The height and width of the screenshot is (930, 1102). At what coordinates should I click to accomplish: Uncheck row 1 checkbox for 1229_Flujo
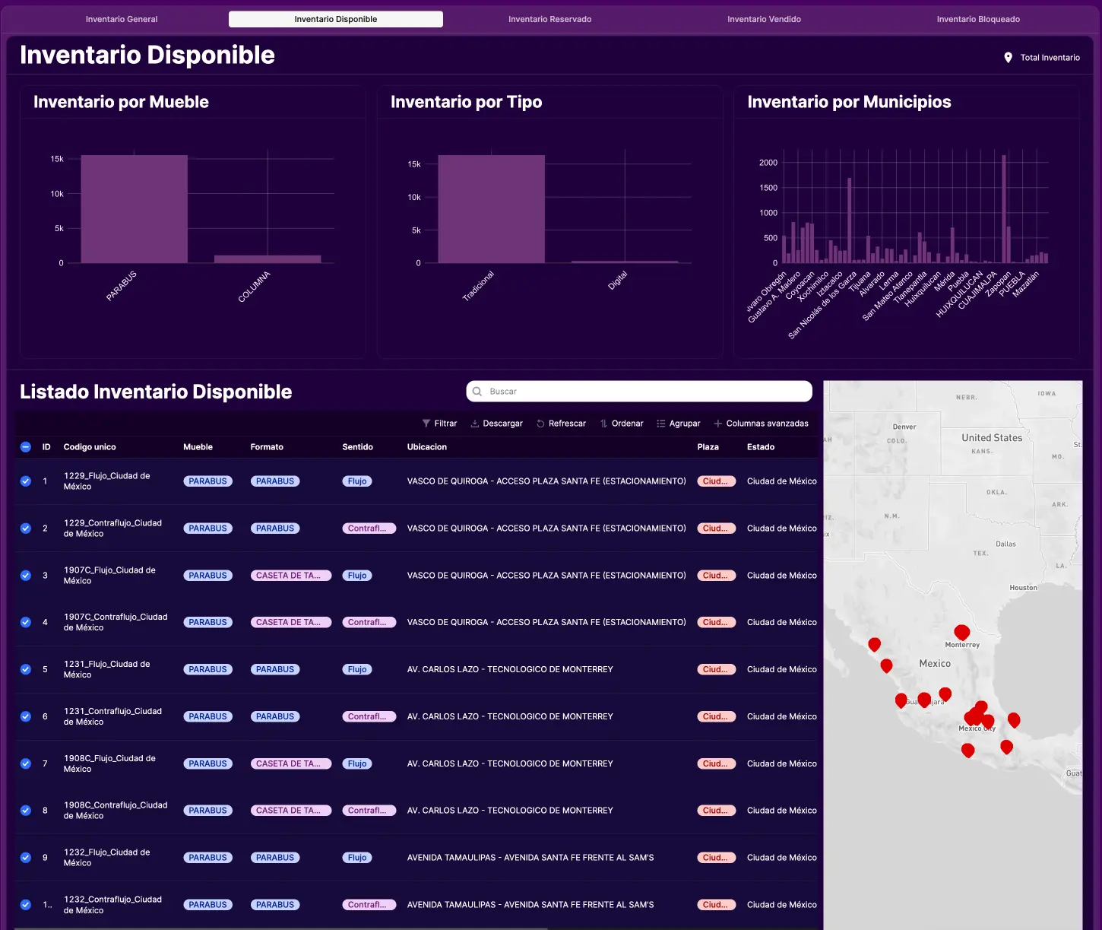coord(26,481)
